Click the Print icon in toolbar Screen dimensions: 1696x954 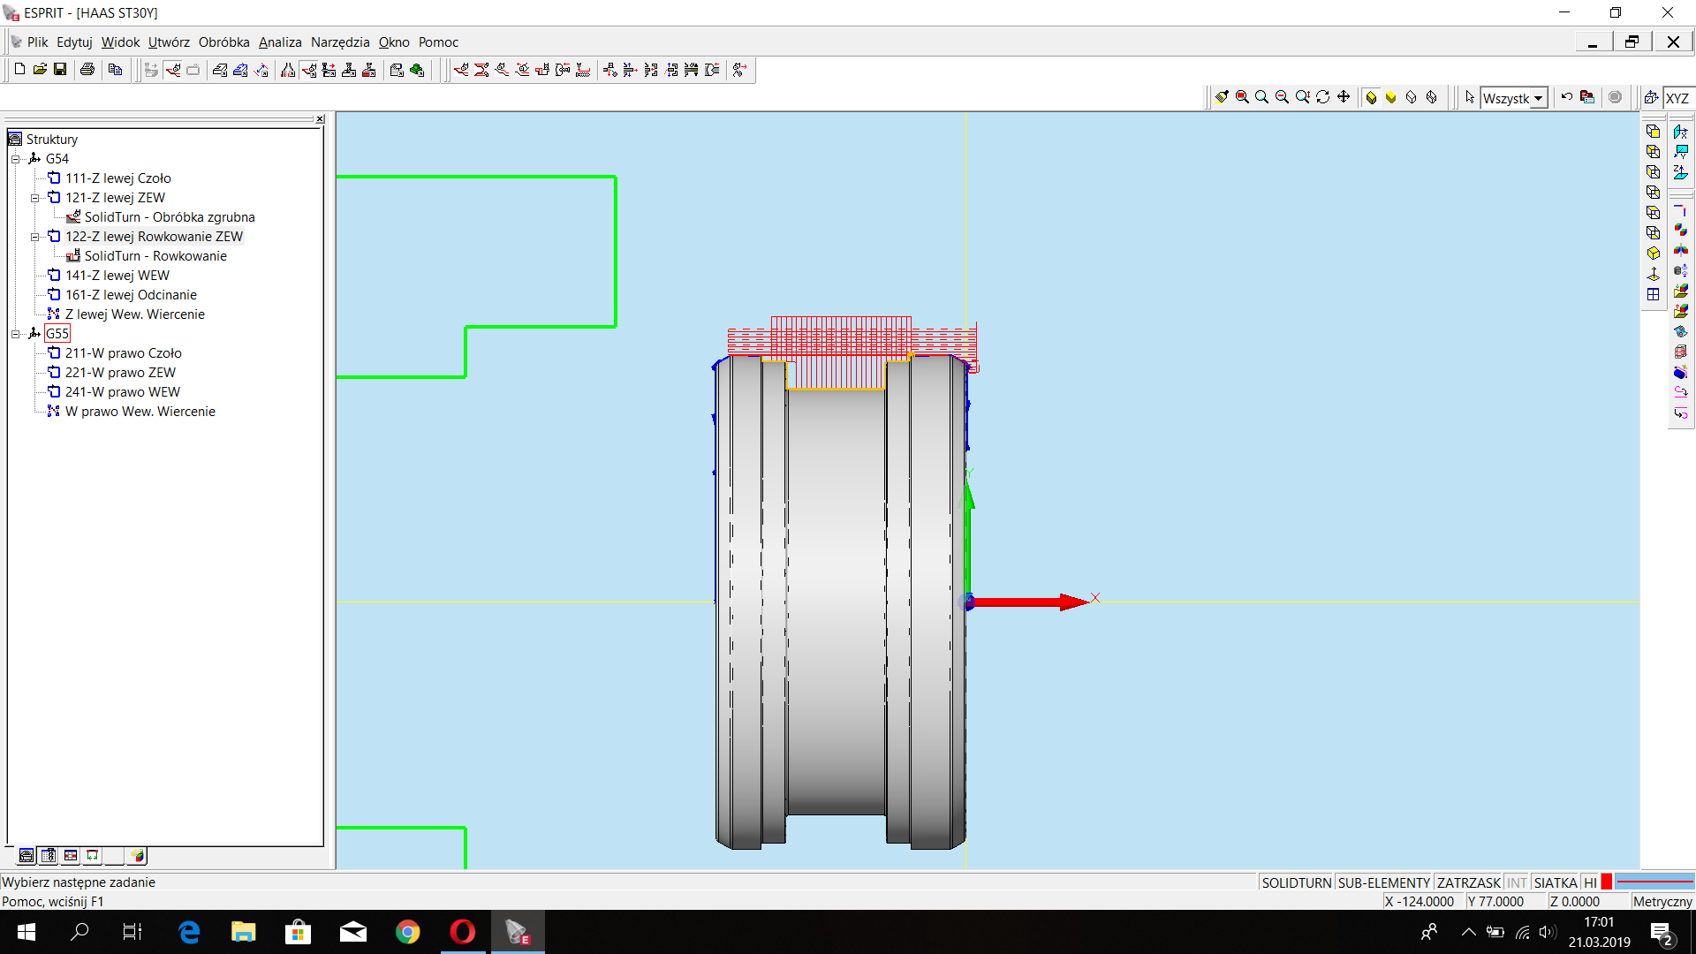87,70
